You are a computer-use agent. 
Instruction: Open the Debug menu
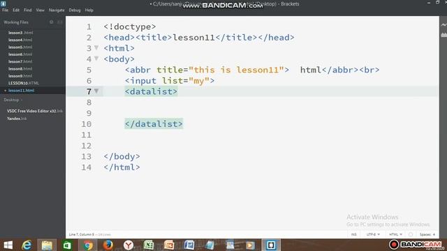coord(75,10)
